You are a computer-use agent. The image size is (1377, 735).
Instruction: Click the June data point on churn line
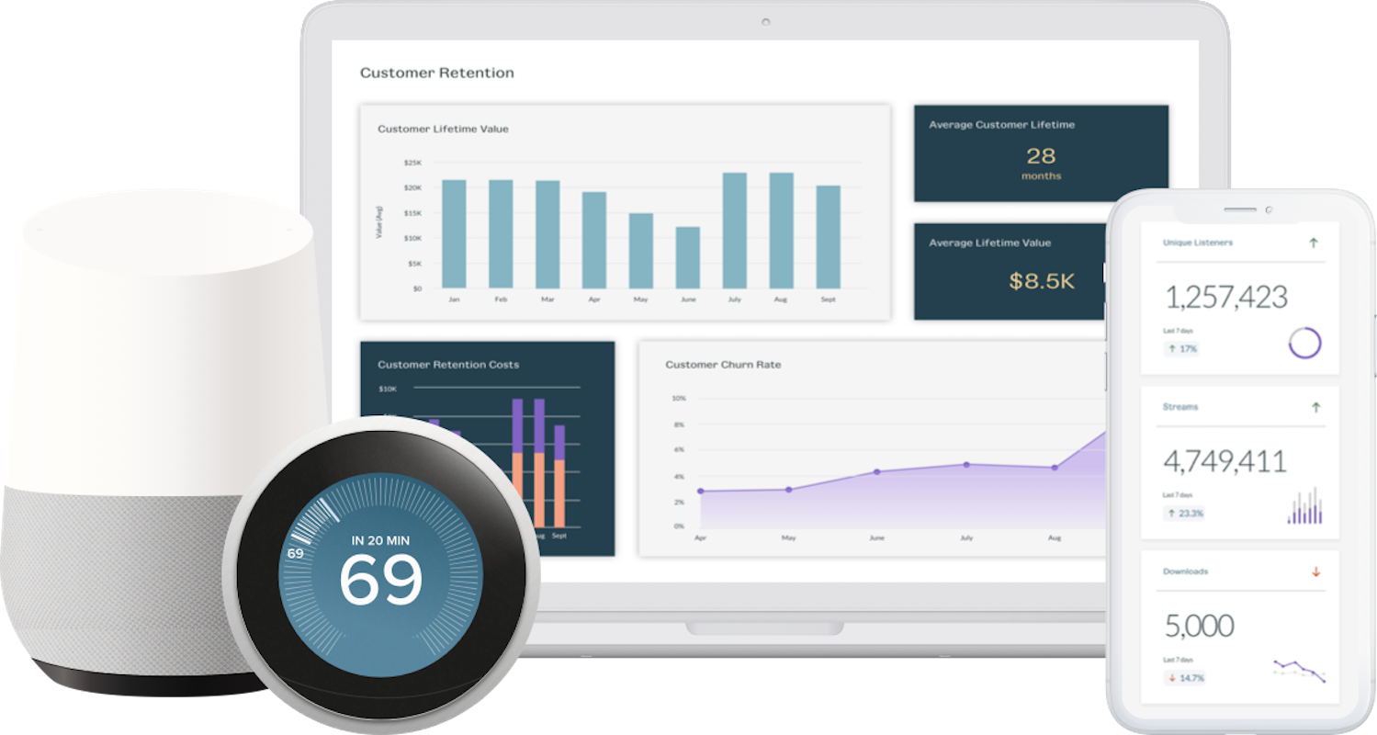coord(877,472)
